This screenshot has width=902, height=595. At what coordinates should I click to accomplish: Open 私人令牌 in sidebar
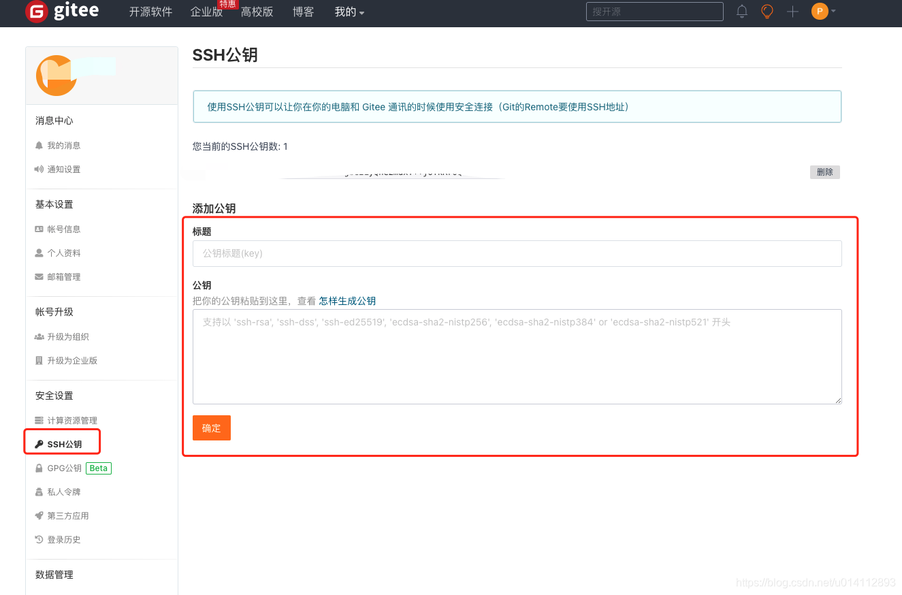point(64,492)
